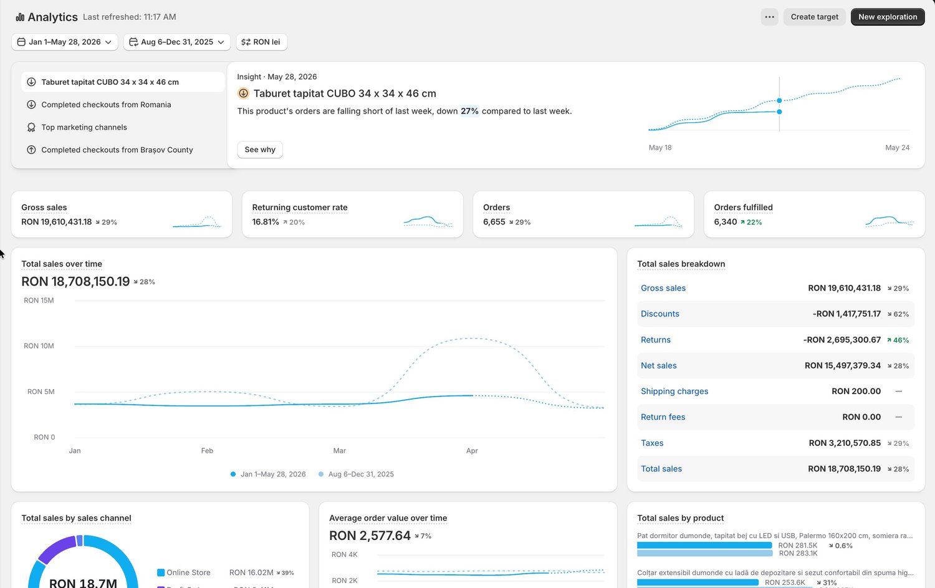
Task: Open the Total sales breakdown link
Action: [661, 469]
